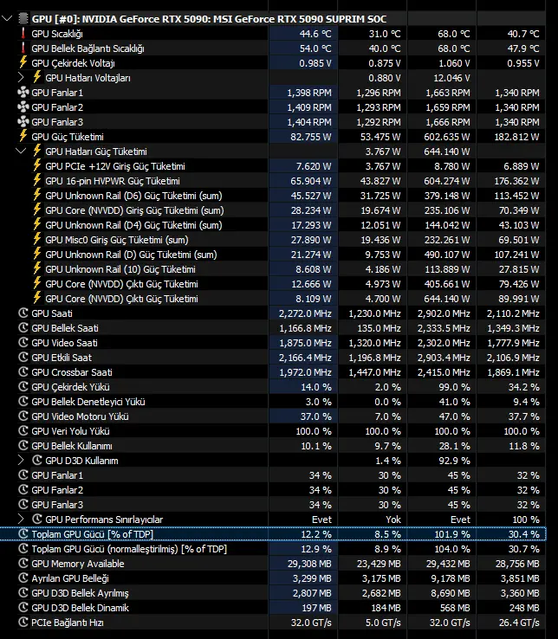Image resolution: width=558 pixels, height=639 pixels.
Task: Click gauge icon beside Toplam GPU Gücü [% of TDP]
Action: [x=23, y=534]
